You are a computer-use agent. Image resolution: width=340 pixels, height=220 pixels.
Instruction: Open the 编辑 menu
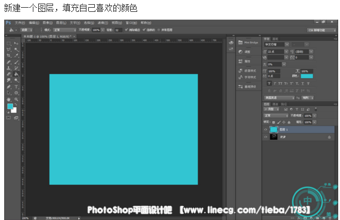[34, 23]
